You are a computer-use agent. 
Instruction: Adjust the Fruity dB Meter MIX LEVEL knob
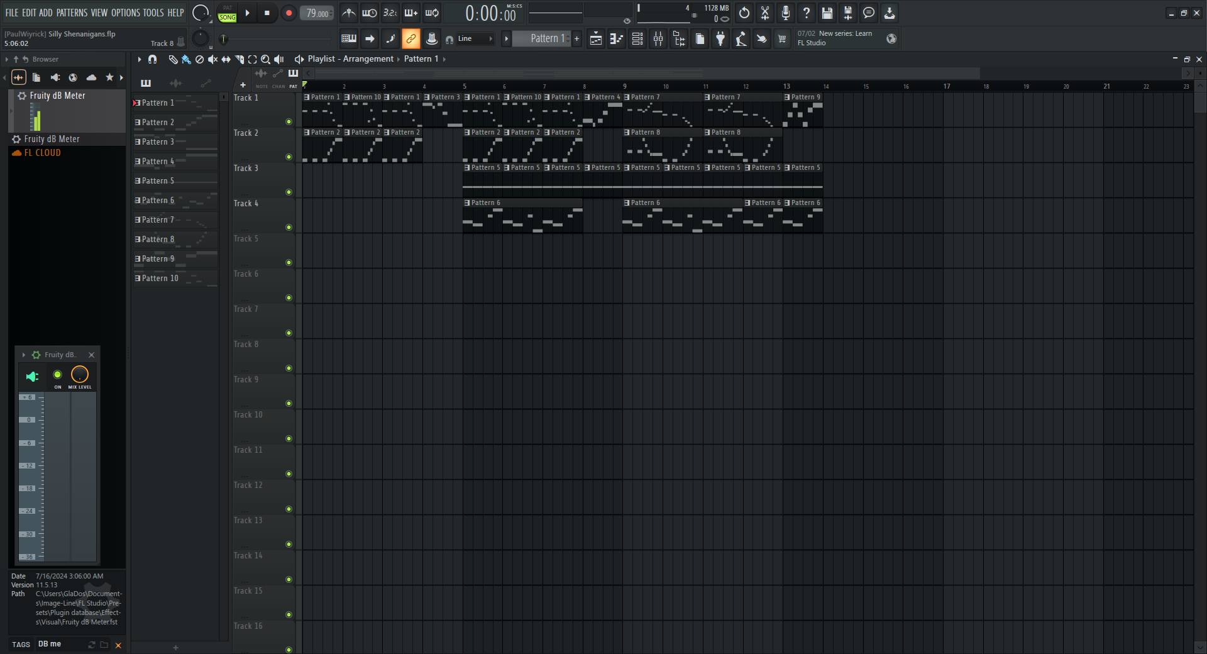click(80, 375)
